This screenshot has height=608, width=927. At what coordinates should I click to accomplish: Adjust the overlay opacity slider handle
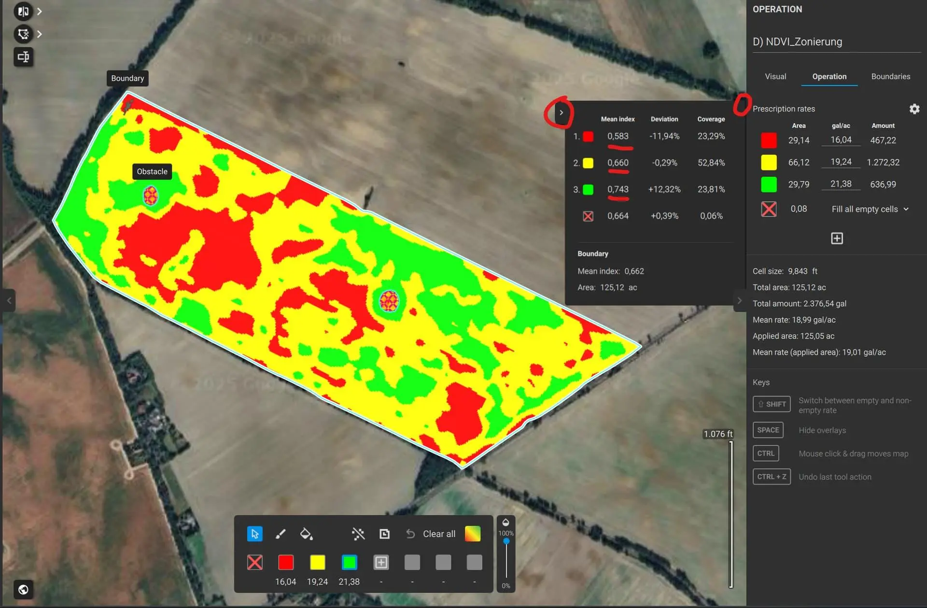coord(506,541)
